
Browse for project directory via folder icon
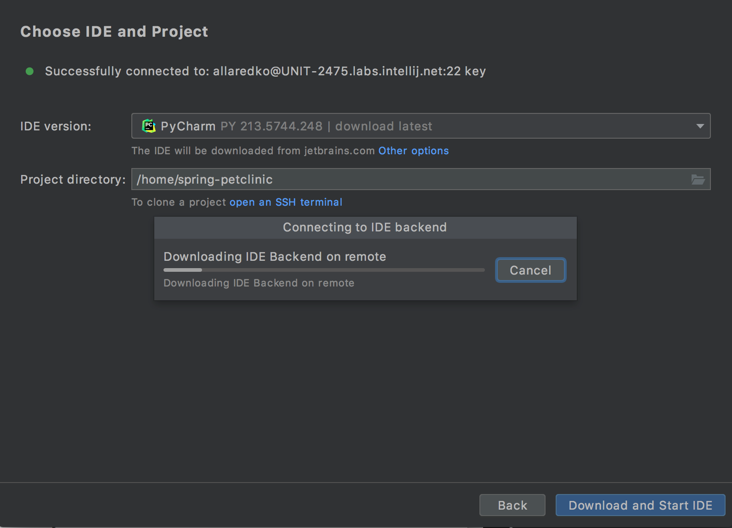click(x=698, y=180)
